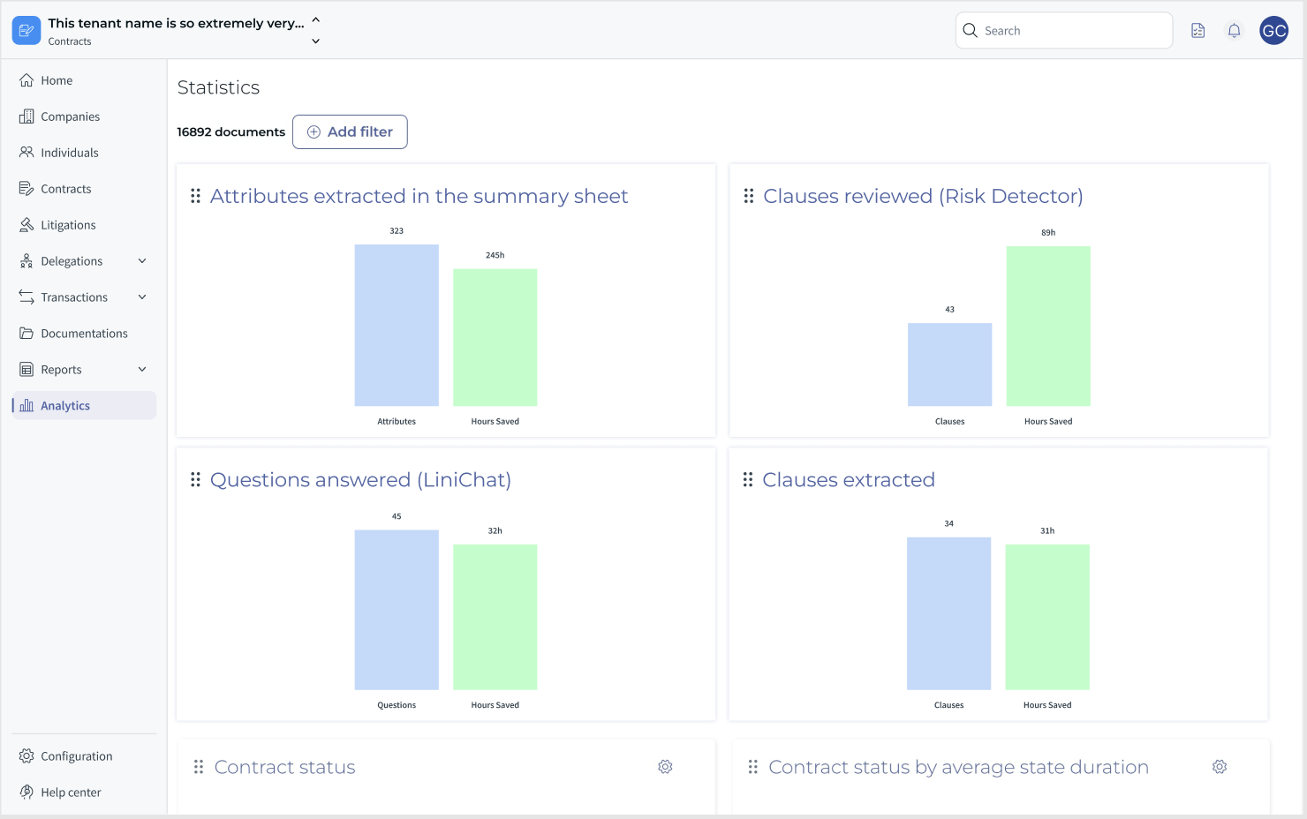The height and width of the screenshot is (819, 1307).
Task: Grab drag handle of Attributes extracted card
Action: (x=195, y=196)
